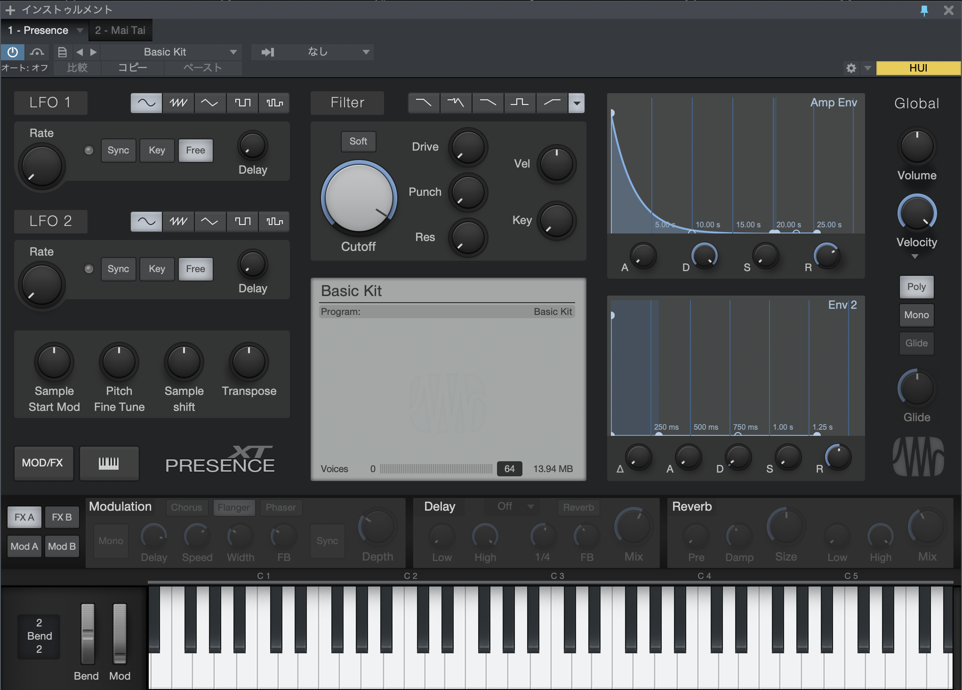Choose the first low-pass filter type icon
The image size is (962, 690).
[x=424, y=103]
